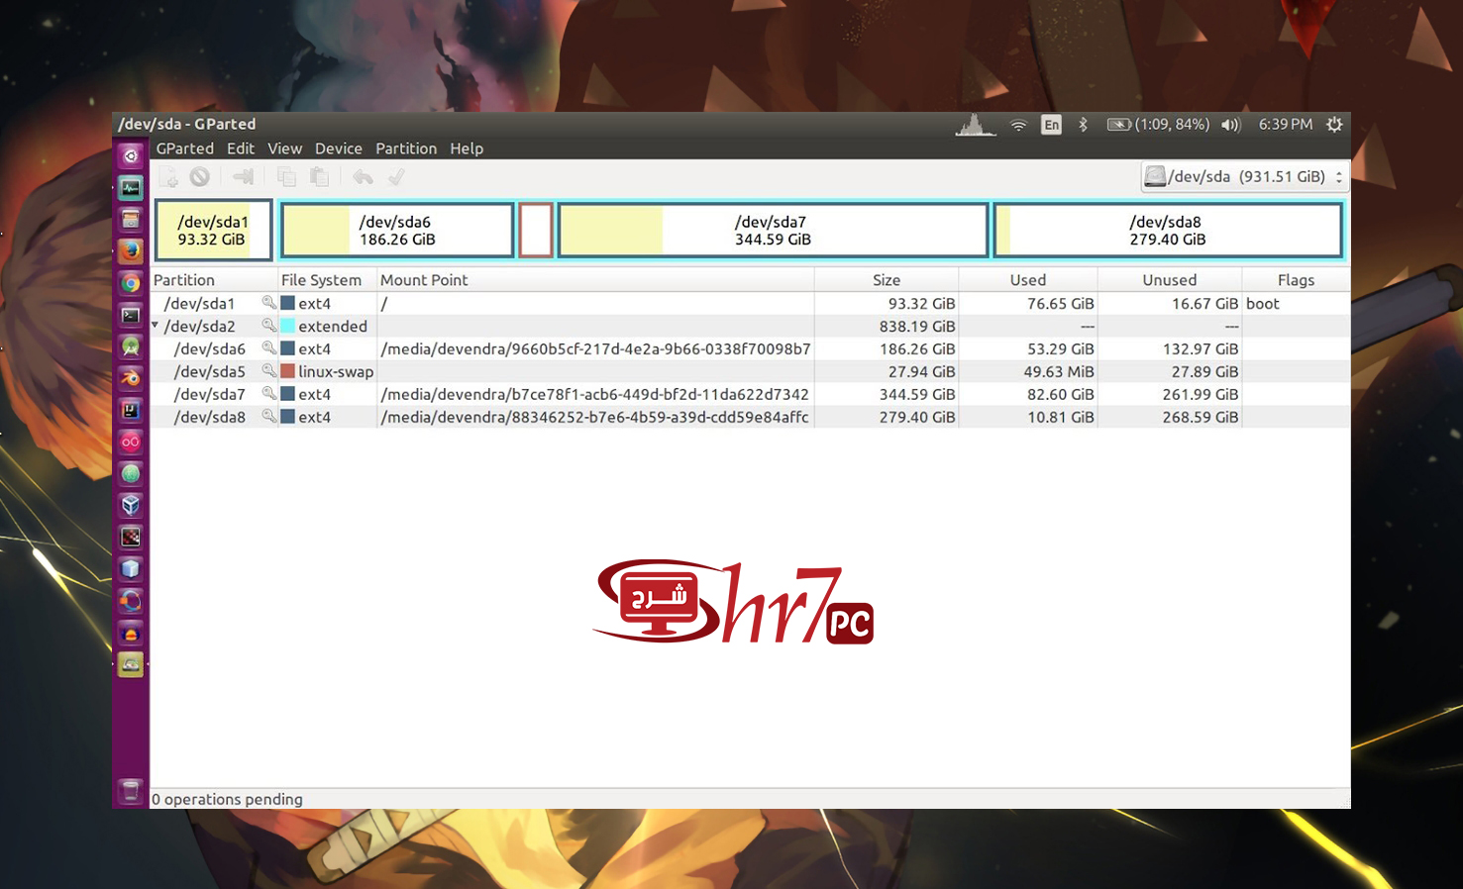Click the Flags column header

point(1296,280)
